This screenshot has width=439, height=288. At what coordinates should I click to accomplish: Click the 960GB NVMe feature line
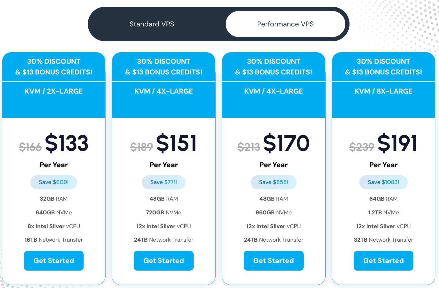[x=274, y=212]
